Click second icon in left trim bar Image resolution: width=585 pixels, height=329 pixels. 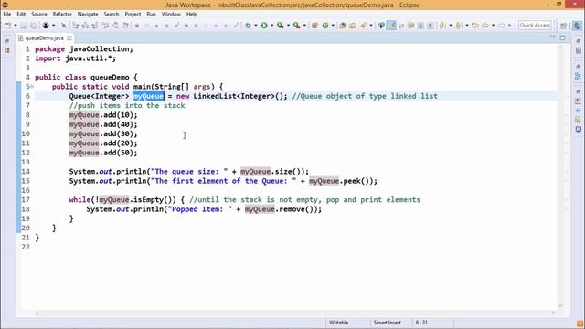[x=7, y=50]
